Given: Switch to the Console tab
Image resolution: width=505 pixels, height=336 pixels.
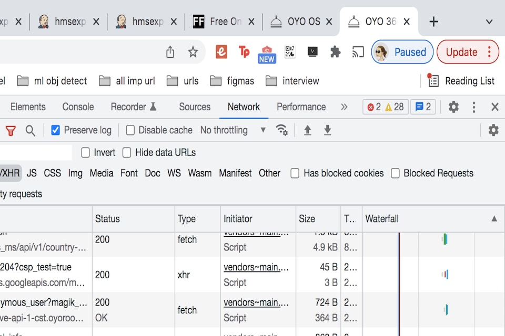Looking at the screenshot, I should [78, 107].
